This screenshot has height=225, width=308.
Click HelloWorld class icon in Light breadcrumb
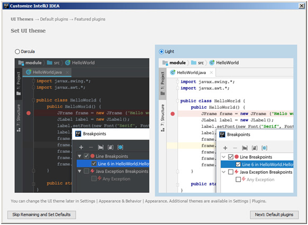pyautogui.click(x=212, y=63)
